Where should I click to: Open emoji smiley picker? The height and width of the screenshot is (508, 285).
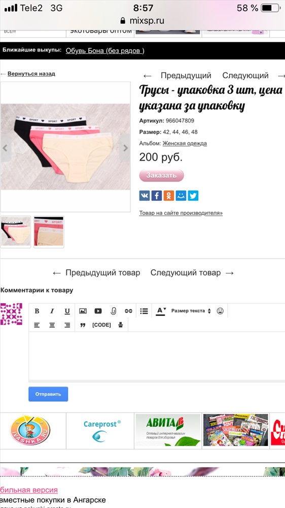[220, 311]
